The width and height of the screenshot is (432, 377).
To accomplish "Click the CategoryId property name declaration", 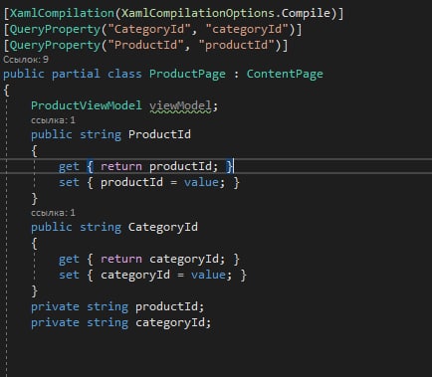I will tap(163, 227).
